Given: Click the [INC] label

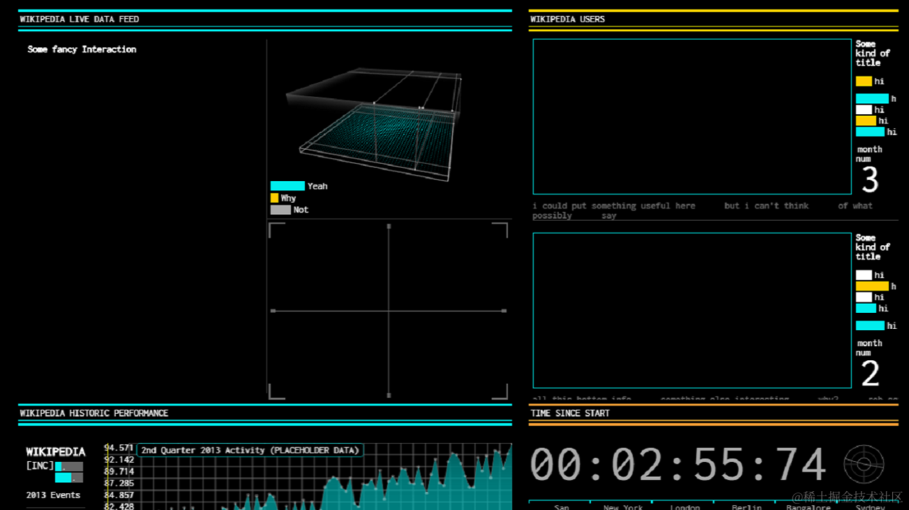Looking at the screenshot, I should (40, 465).
